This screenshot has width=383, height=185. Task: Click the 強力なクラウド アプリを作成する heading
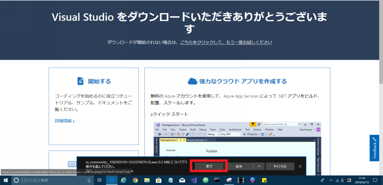(243, 81)
